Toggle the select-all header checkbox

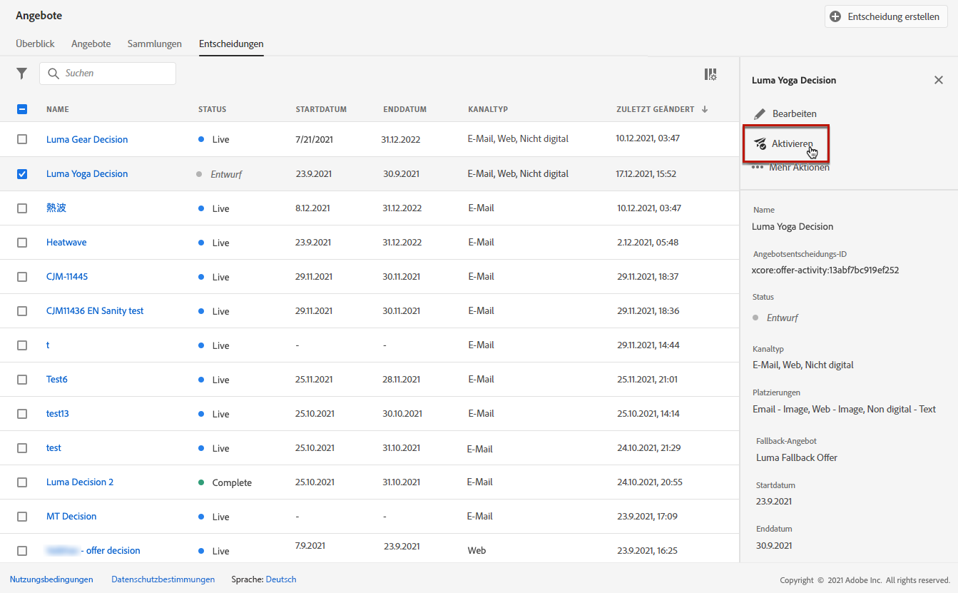pos(22,109)
